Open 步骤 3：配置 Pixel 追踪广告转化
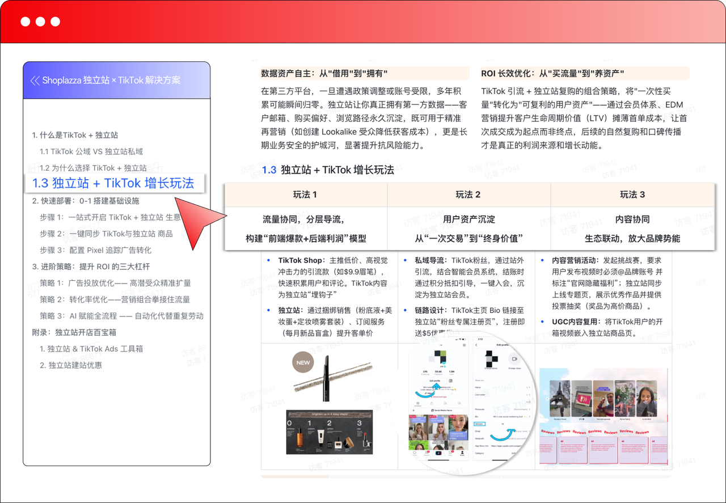Viewport: 726px width, 503px height. point(95,250)
